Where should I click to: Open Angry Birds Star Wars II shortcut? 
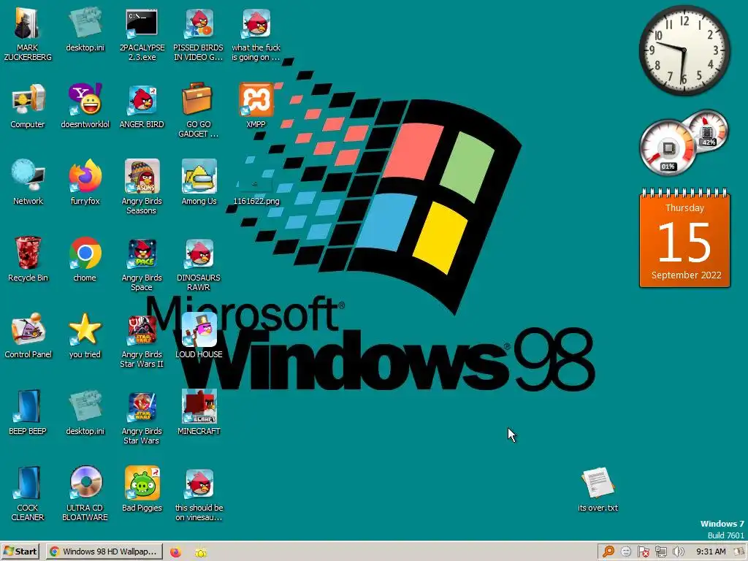[x=142, y=330]
